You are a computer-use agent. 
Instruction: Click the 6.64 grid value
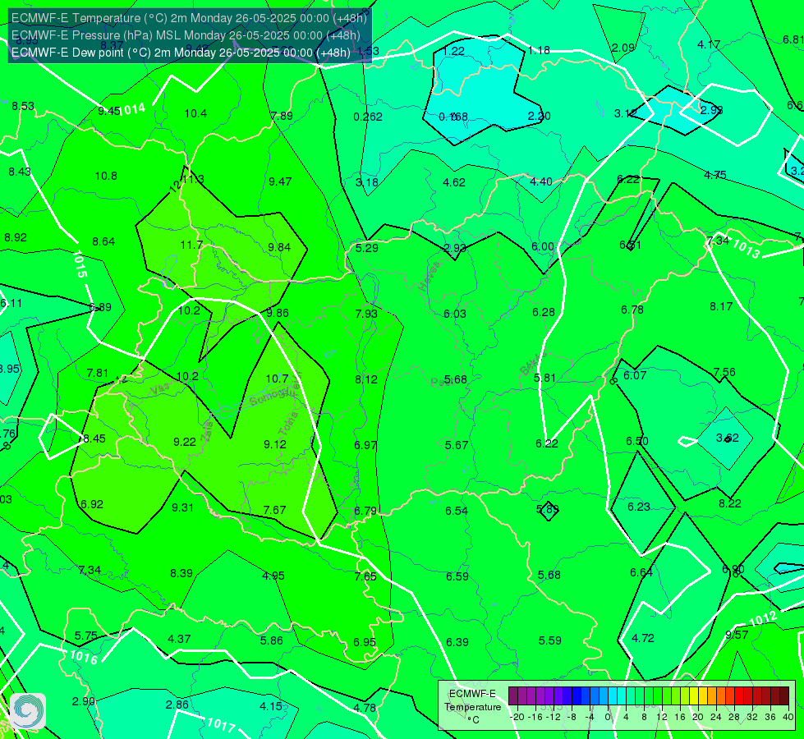tap(641, 572)
